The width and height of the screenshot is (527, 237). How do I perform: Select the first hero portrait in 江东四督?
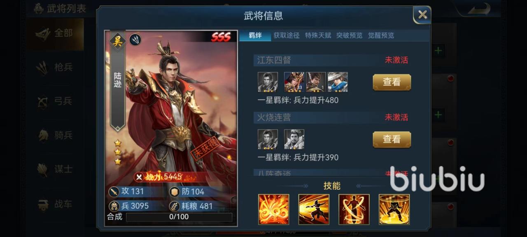coord(268,82)
